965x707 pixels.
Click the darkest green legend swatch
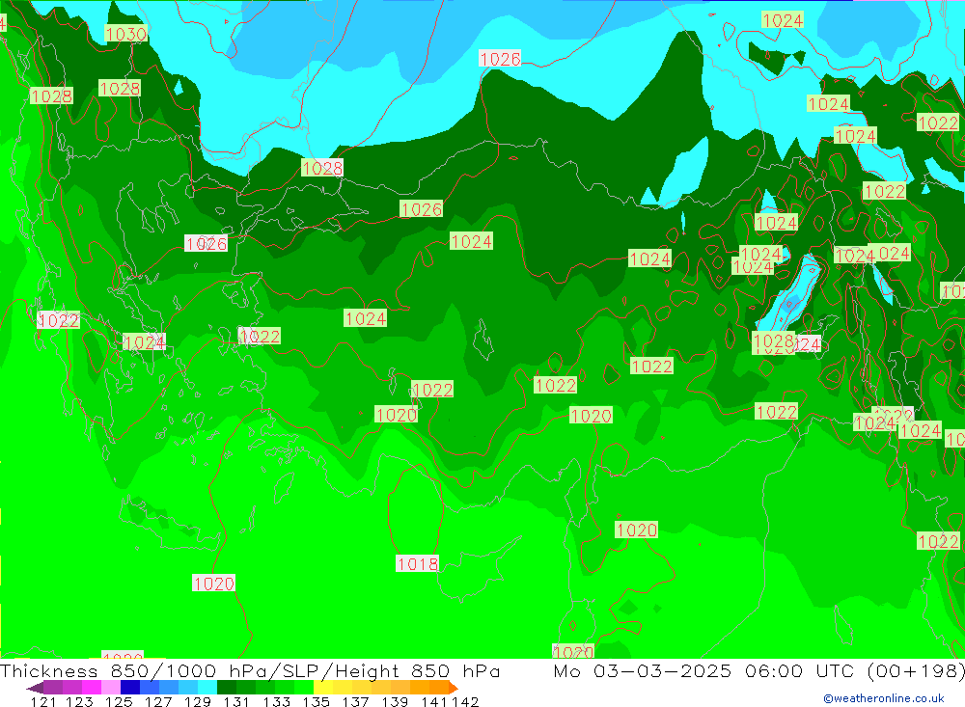[227, 688]
